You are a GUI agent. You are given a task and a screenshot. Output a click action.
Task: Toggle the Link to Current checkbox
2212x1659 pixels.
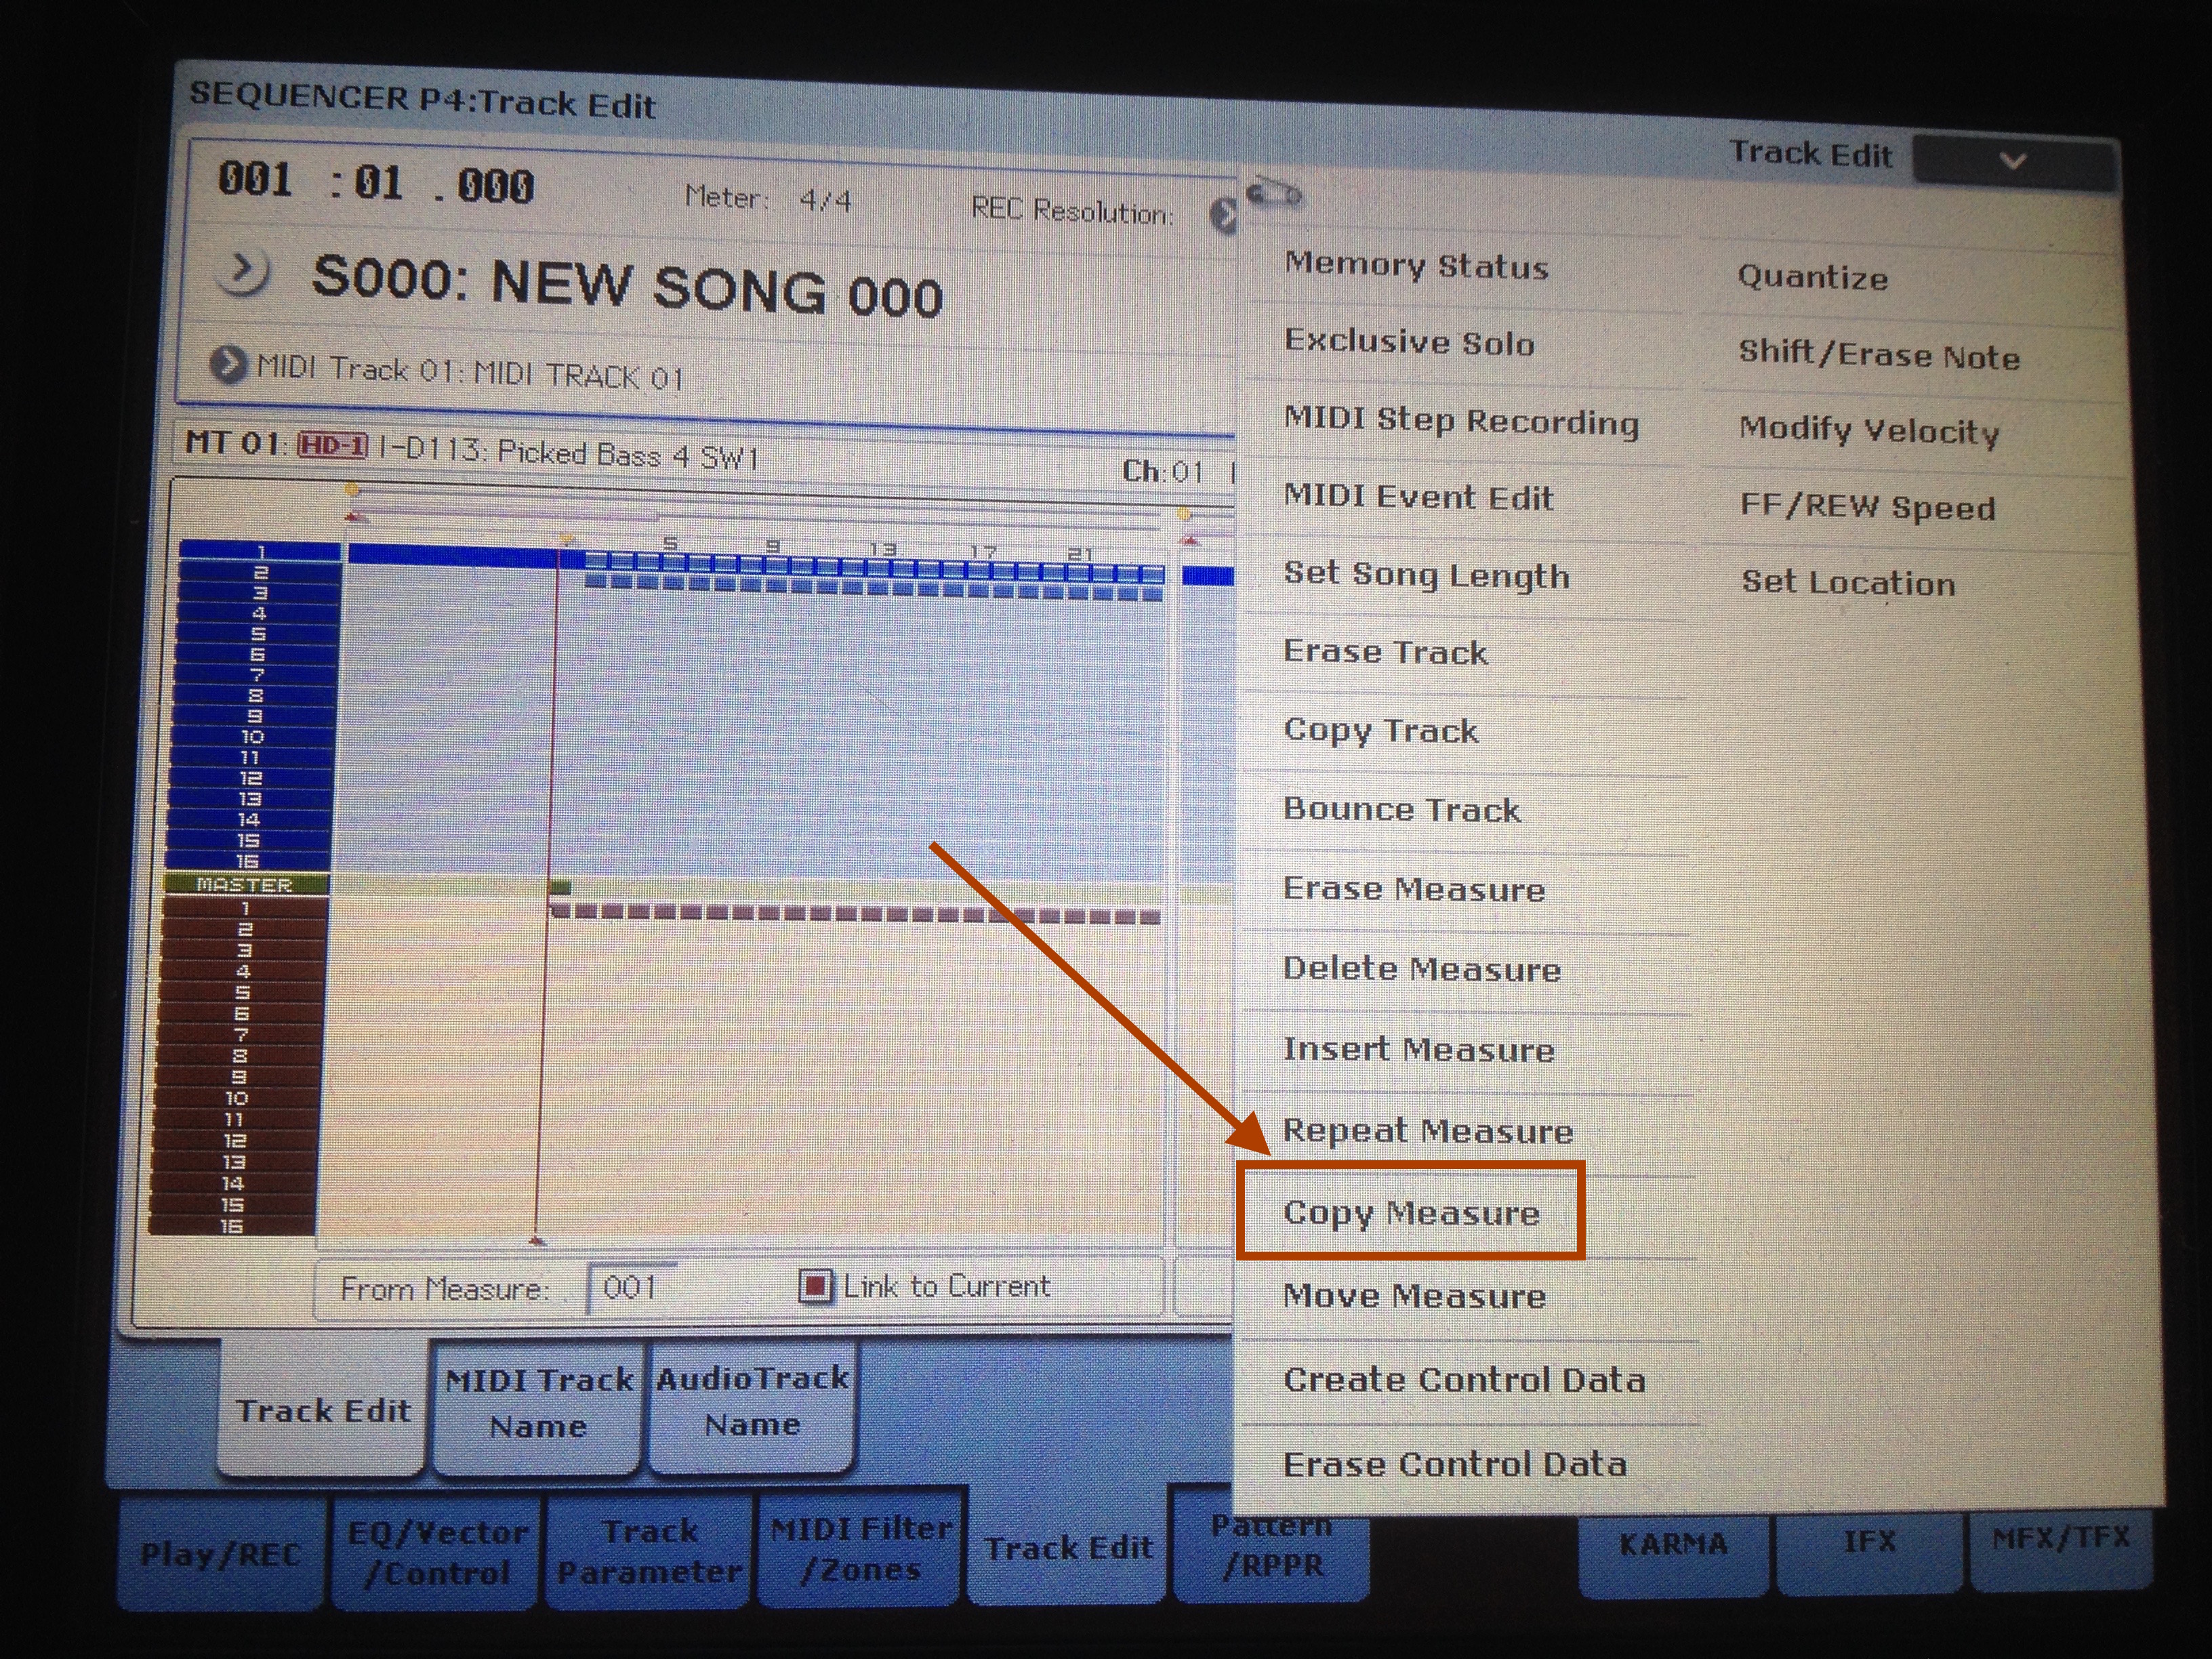coord(815,1286)
